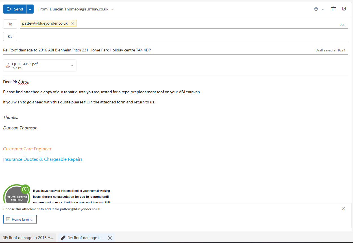Remove the pattew@blueyonder.co.uk recipient
The width and height of the screenshot is (353, 243).
[72, 23]
